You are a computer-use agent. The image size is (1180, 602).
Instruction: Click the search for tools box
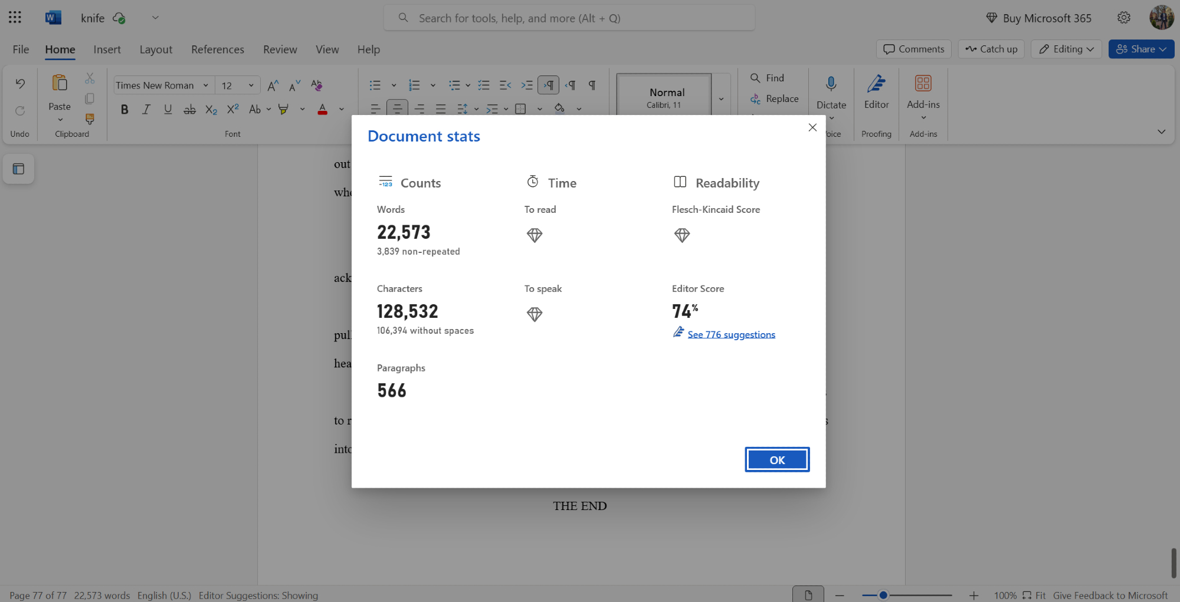pos(569,18)
